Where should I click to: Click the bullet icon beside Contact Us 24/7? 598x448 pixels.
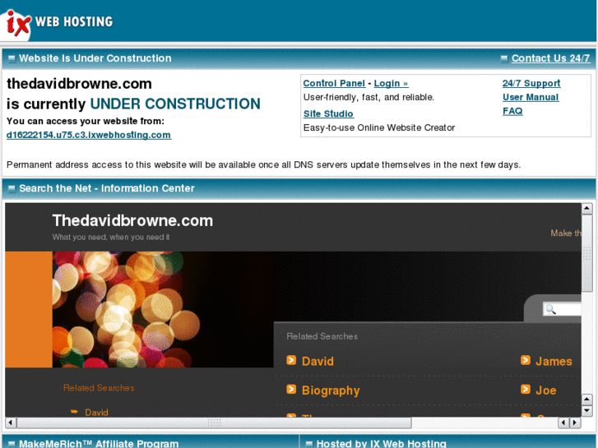point(504,58)
